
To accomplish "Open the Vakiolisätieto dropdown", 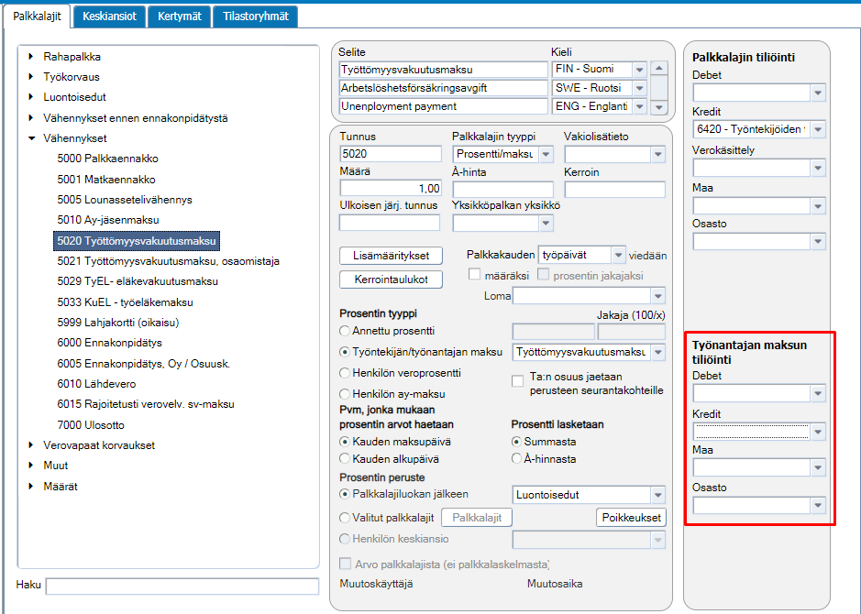I will tap(657, 155).
